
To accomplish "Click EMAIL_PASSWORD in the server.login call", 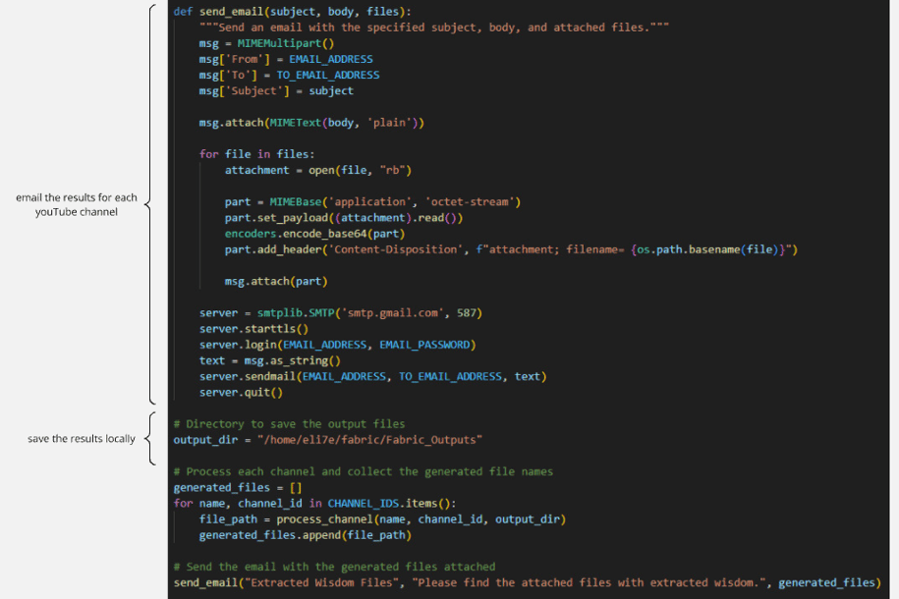I will (x=424, y=345).
